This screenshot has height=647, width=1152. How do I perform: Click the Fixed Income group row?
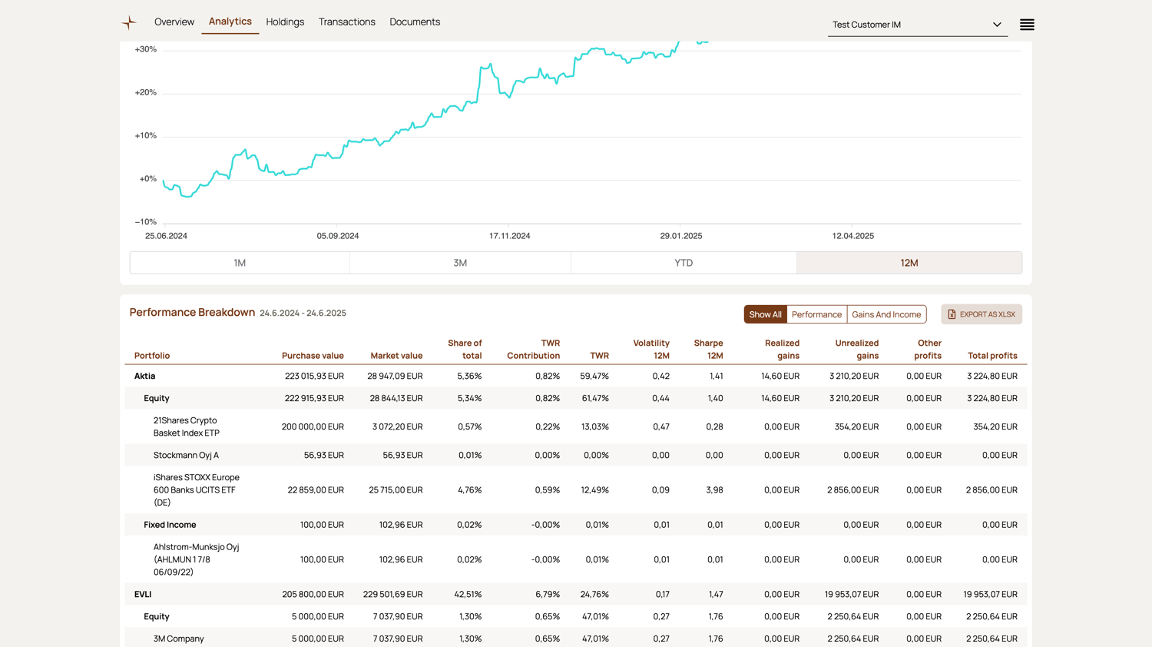pyautogui.click(x=170, y=525)
